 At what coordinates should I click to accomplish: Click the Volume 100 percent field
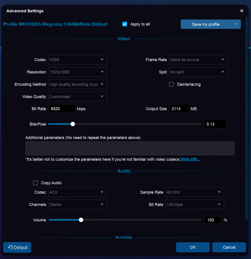pos(212,220)
